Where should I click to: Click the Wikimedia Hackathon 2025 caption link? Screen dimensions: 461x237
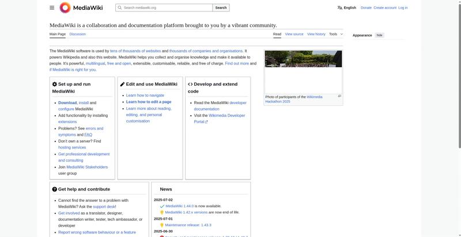294,99
